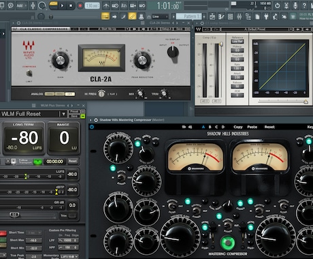Open the channel rack from the toolbar
The width and height of the screenshot is (313, 259).
[230, 16]
